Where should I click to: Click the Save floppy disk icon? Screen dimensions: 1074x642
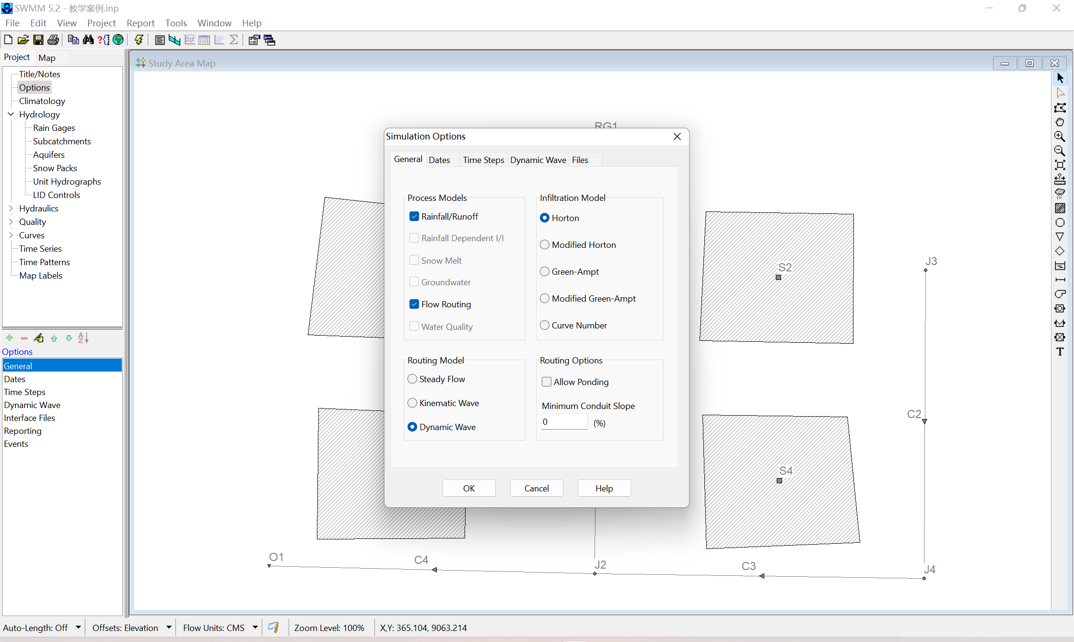pos(38,40)
